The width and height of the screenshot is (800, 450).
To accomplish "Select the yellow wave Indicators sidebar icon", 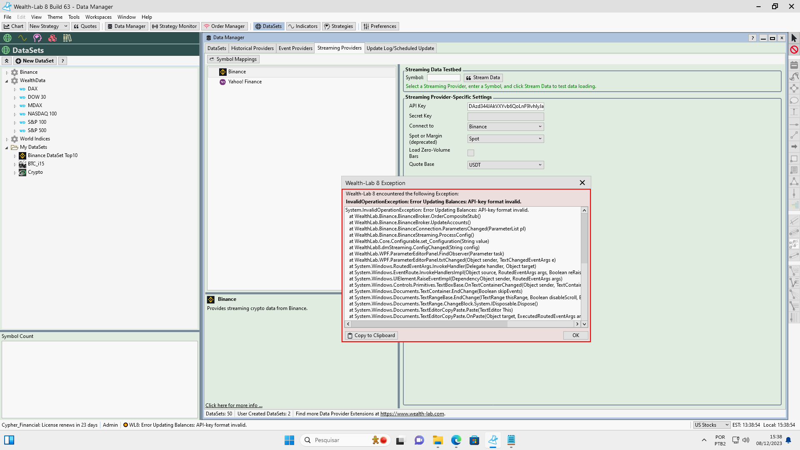I will point(22,38).
